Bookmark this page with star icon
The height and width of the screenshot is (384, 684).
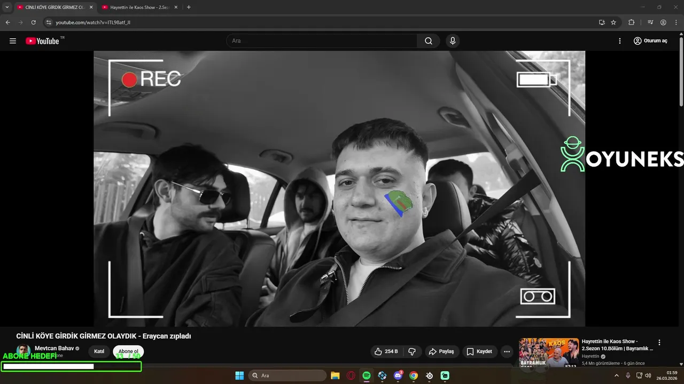tap(613, 22)
